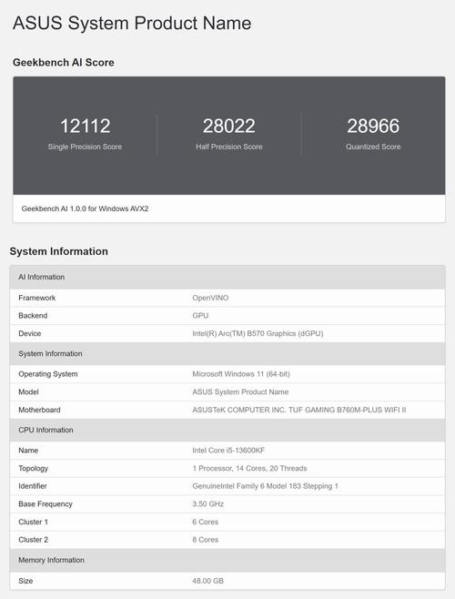Select 'Microsoft Windows 11 (64-bit)' value
Screen dimensions: 455x599
click(241, 374)
